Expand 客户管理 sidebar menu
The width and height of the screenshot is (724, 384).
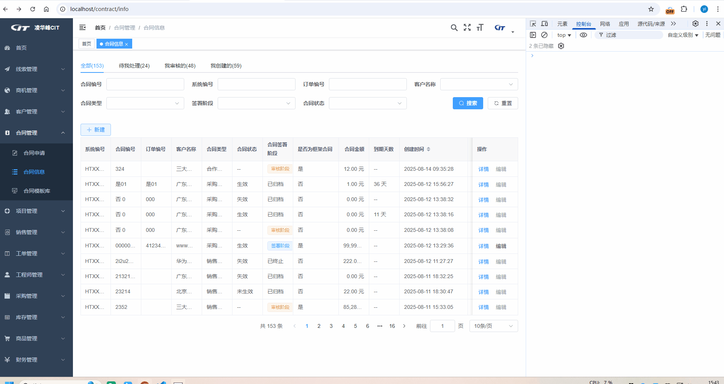(36, 112)
